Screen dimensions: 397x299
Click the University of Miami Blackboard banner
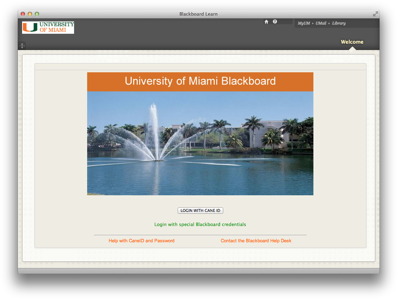[200, 82]
